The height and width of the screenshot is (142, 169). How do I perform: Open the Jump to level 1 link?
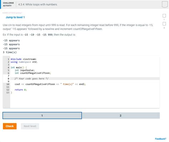tap(15, 17)
